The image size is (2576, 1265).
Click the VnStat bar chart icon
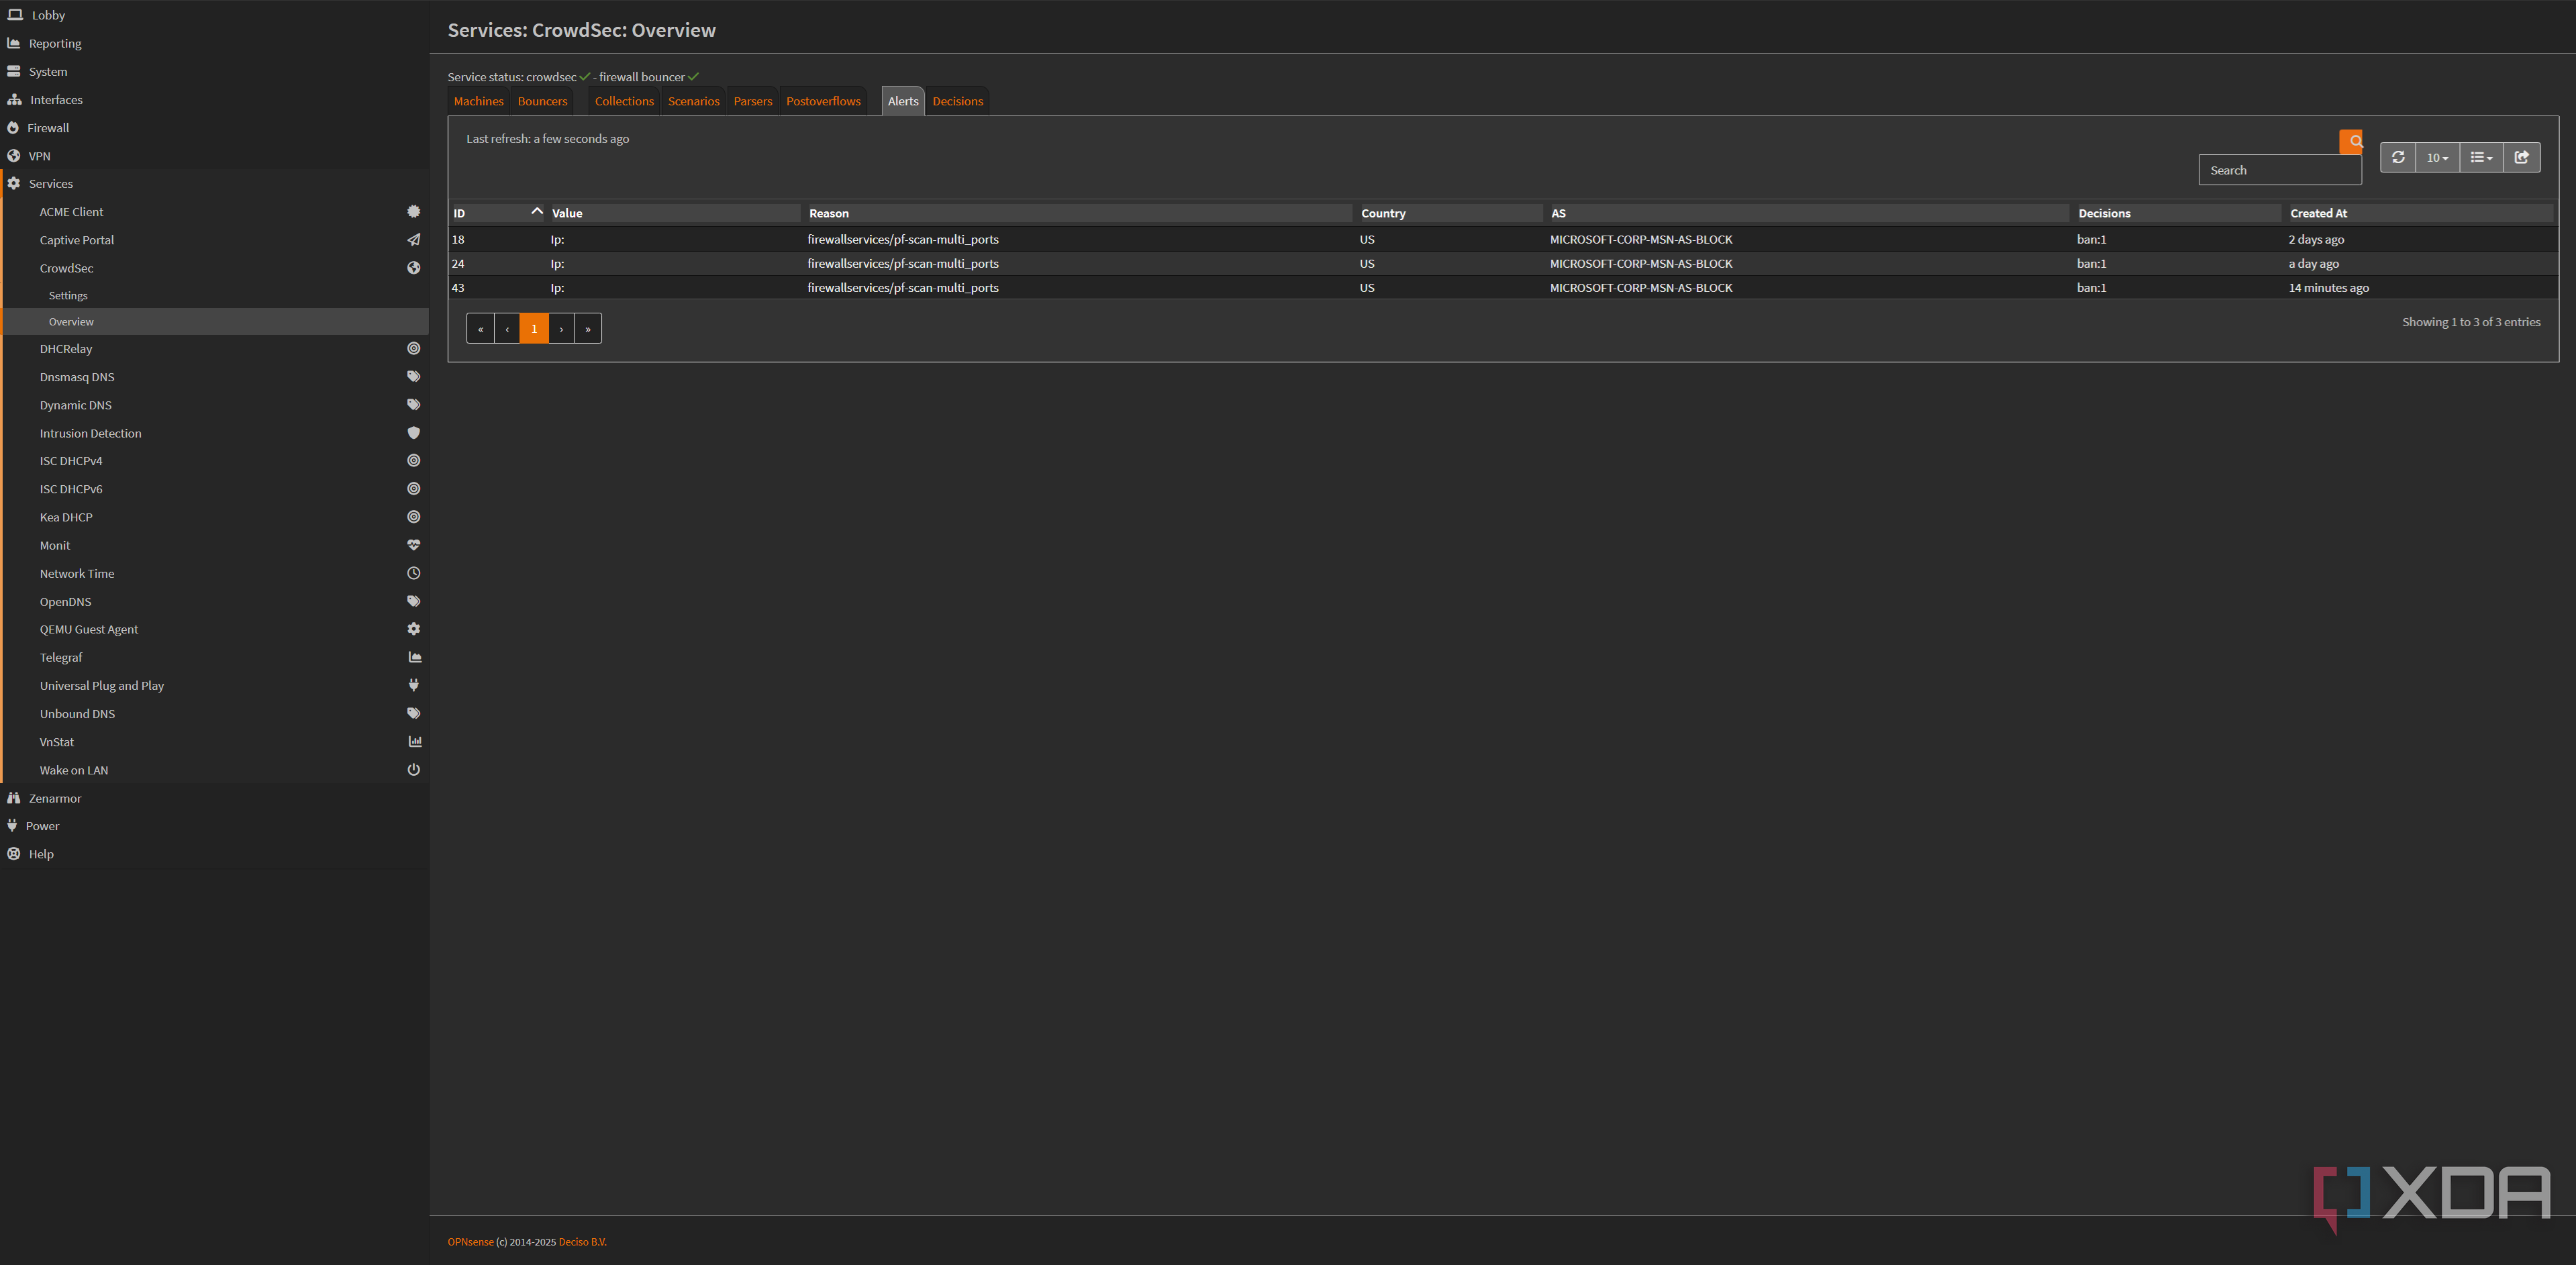414,741
